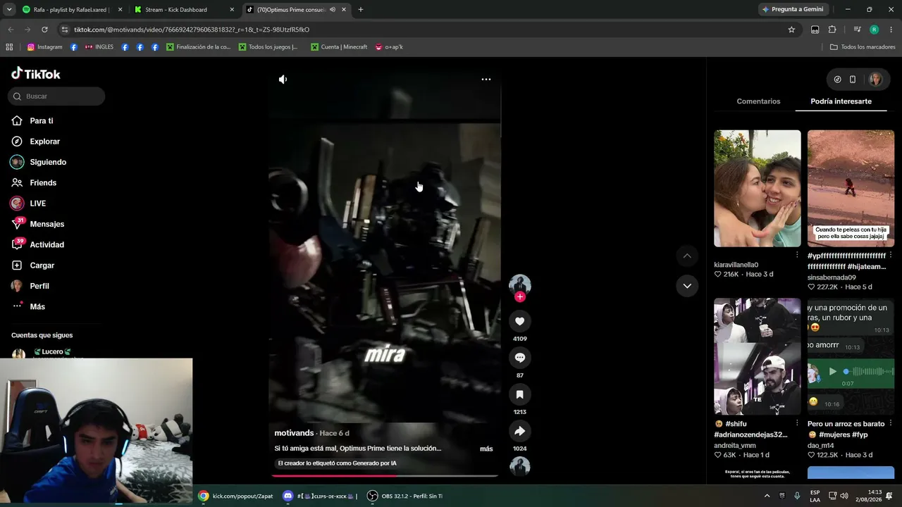
Task: Open the Chrome tab search dropdown
Action: tap(9, 10)
